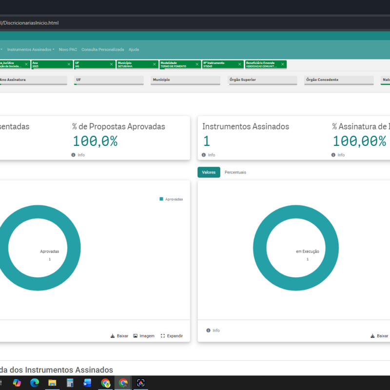Click the Expandir fullscreen icon under the chart
The image size is (390, 390).
click(163, 336)
